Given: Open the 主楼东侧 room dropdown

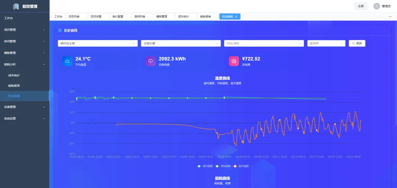Looking at the screenshot, I should tap(181, 43).
